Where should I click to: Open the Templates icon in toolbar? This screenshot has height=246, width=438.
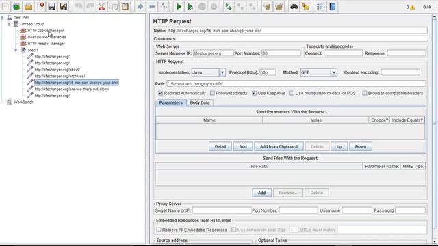point(16,6)
